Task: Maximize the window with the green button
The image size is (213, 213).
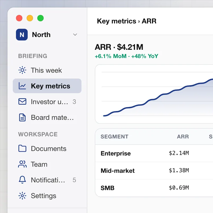Action: click(x=40, y=18)
